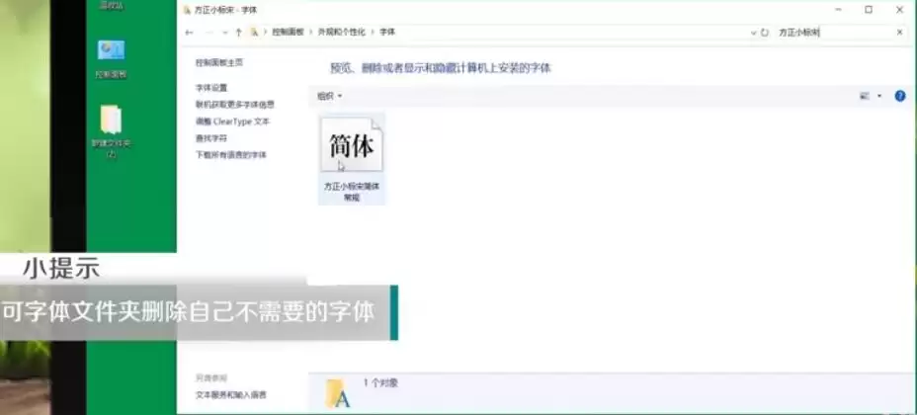The image size is (917, 415).
Task: Select 外观和个性化 in the breadcrumb path
Action: pos(342,33)
